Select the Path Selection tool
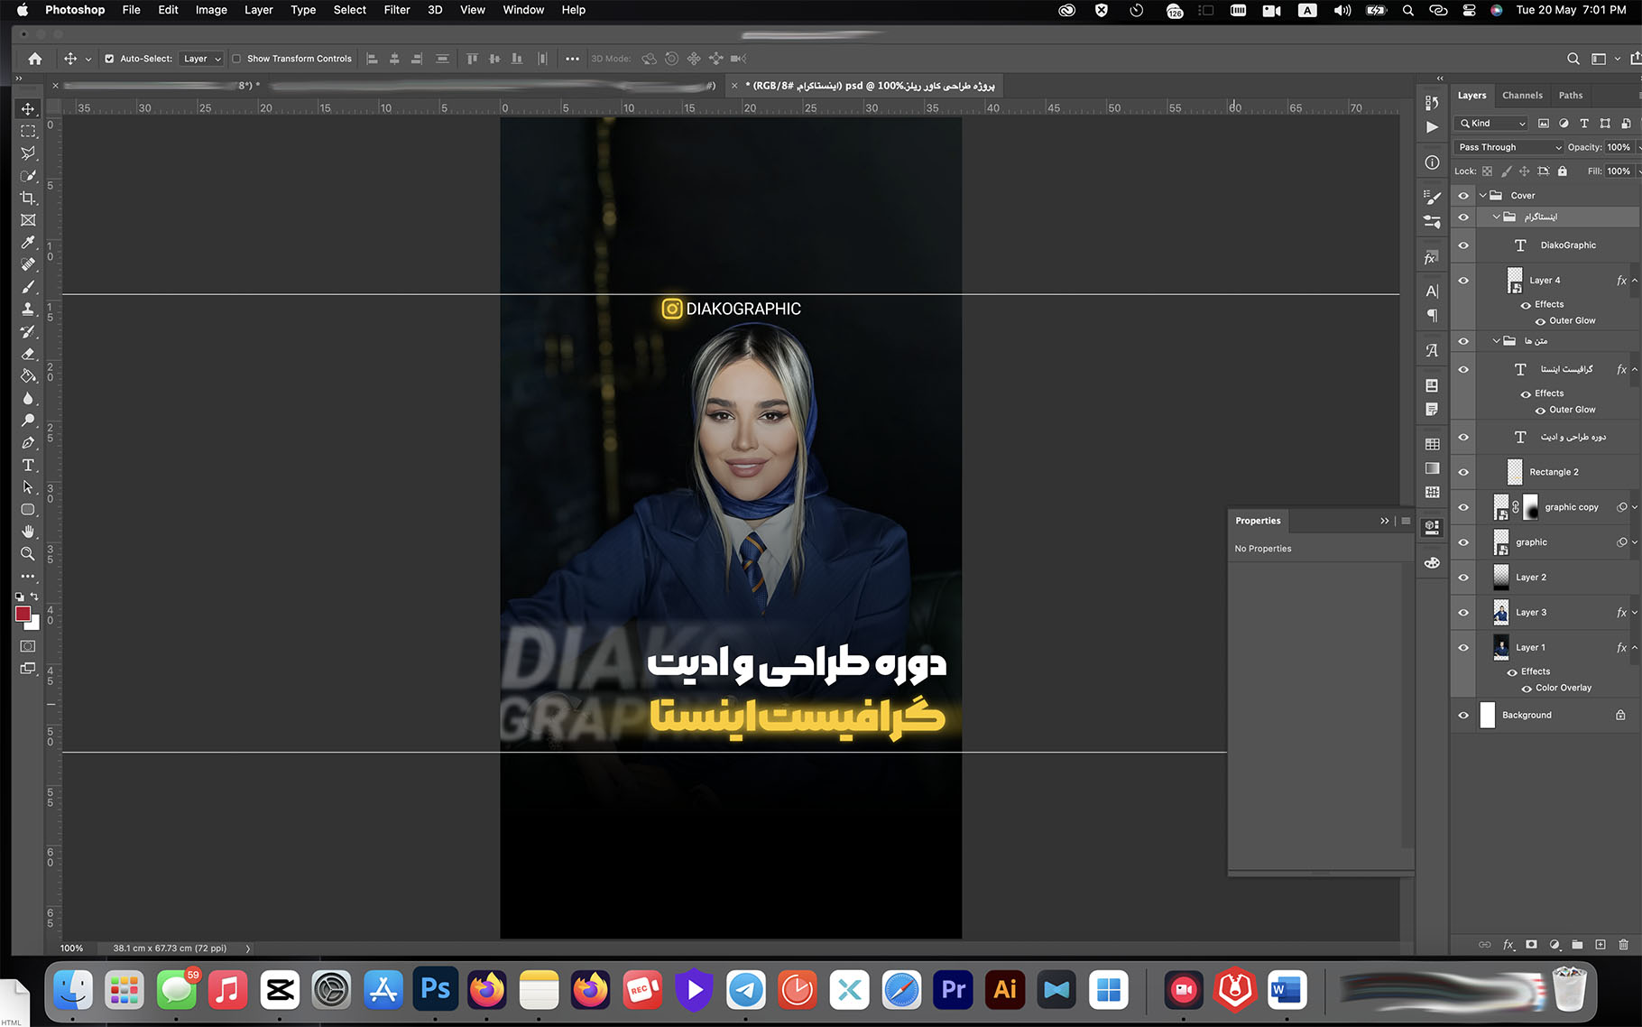This screenshot has width=1642, height=1027. tap(28, 487)
